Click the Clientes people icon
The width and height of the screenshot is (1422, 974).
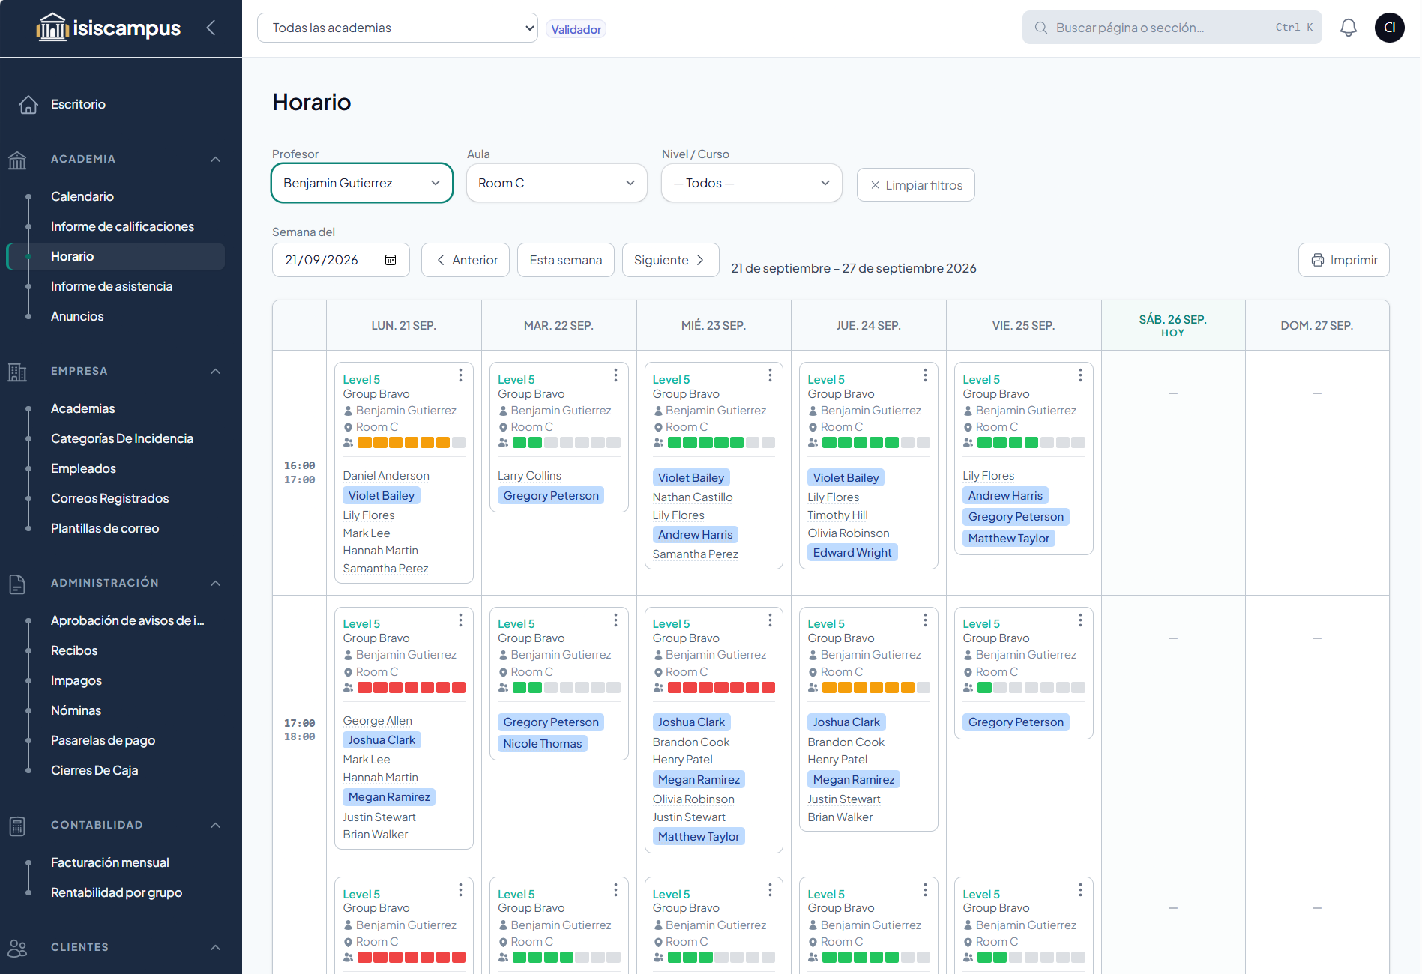click(x=17, y=948)
